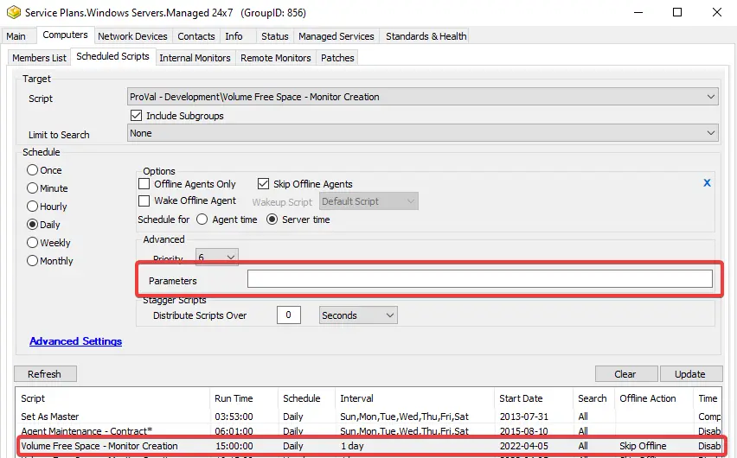Select the Volume Free Space - Monitor Creation row
737x458 pixels.
click(368, 446)
